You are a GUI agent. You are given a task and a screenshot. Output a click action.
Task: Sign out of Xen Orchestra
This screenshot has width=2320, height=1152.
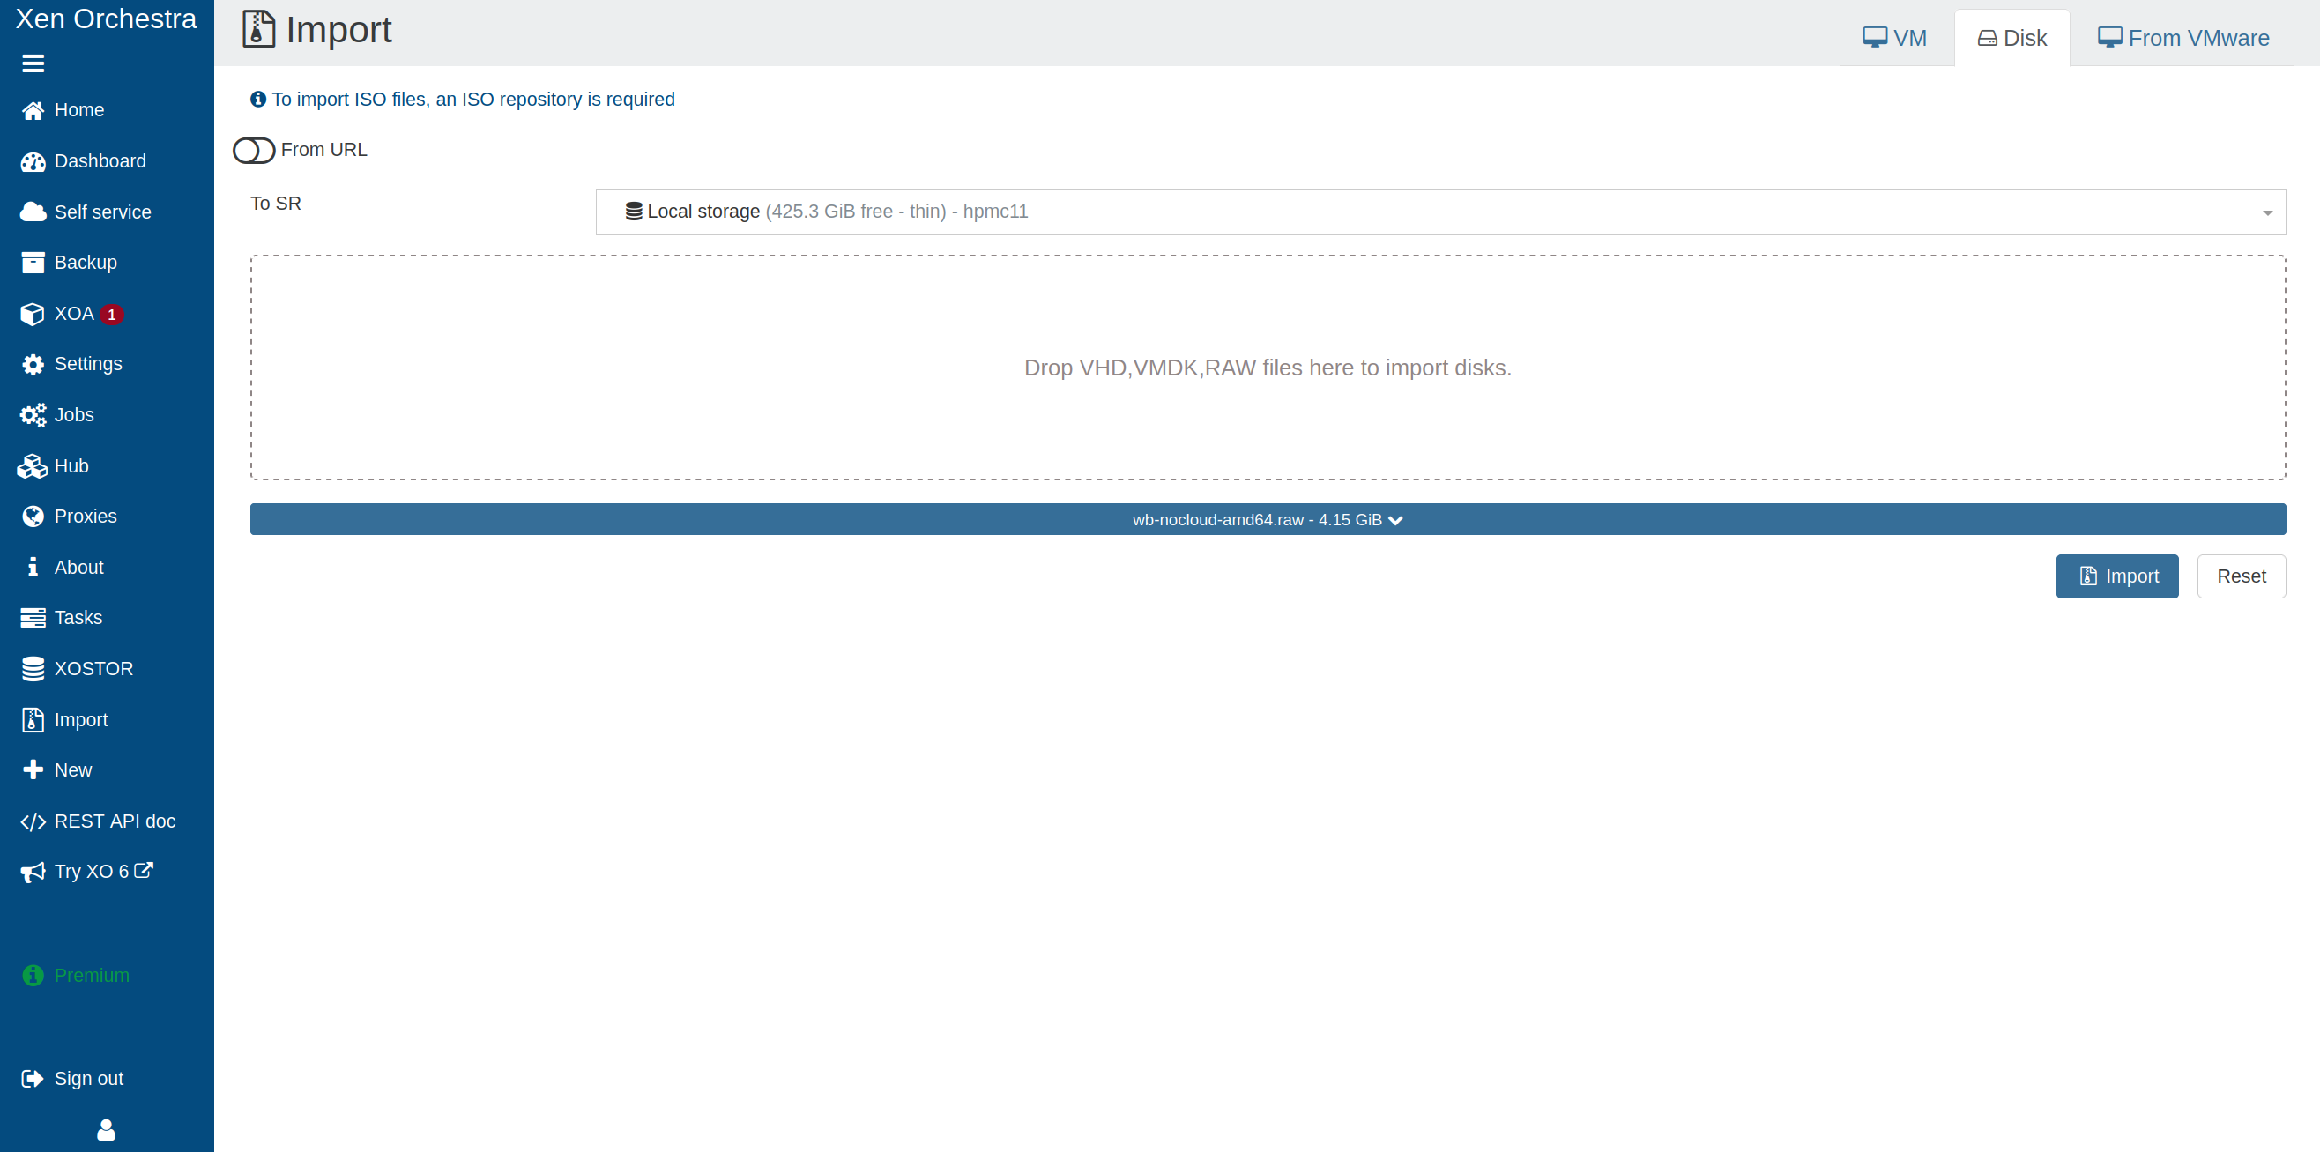coord(88,1078)
